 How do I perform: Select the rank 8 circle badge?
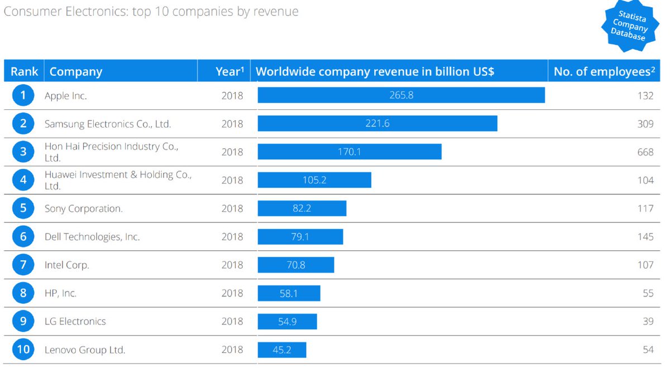23,293
